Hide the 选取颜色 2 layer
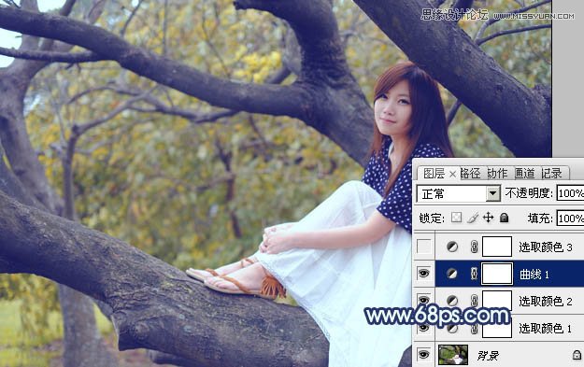 [424, 300]
